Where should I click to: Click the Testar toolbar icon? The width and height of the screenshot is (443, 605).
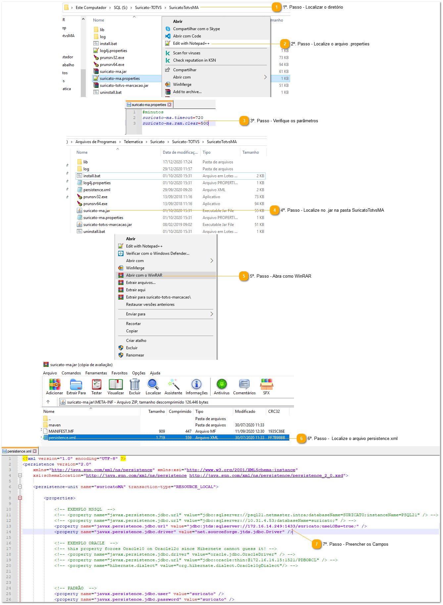tap(96, 384)
